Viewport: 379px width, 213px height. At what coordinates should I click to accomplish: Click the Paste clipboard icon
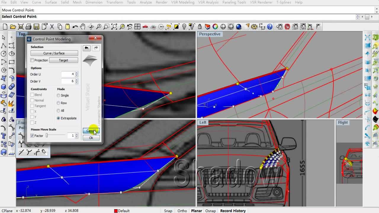[67, 27]
